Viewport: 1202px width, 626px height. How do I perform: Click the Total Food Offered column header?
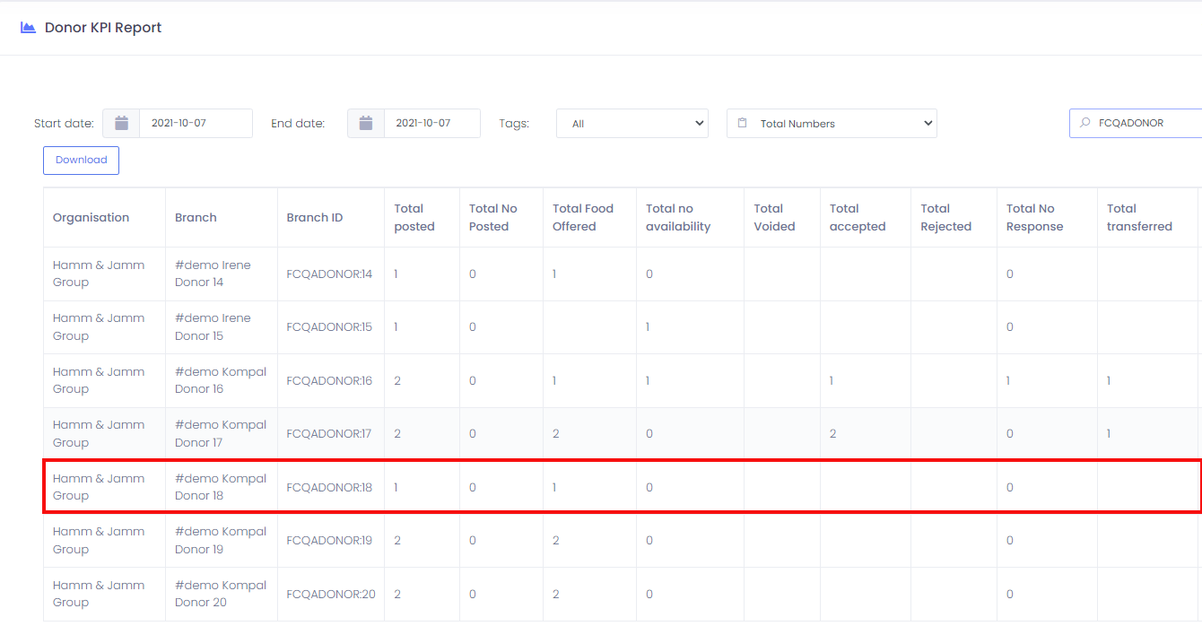(x=582, y=218)
